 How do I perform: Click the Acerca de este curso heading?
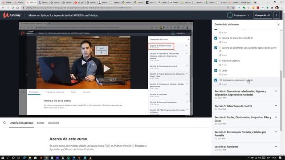68,139
